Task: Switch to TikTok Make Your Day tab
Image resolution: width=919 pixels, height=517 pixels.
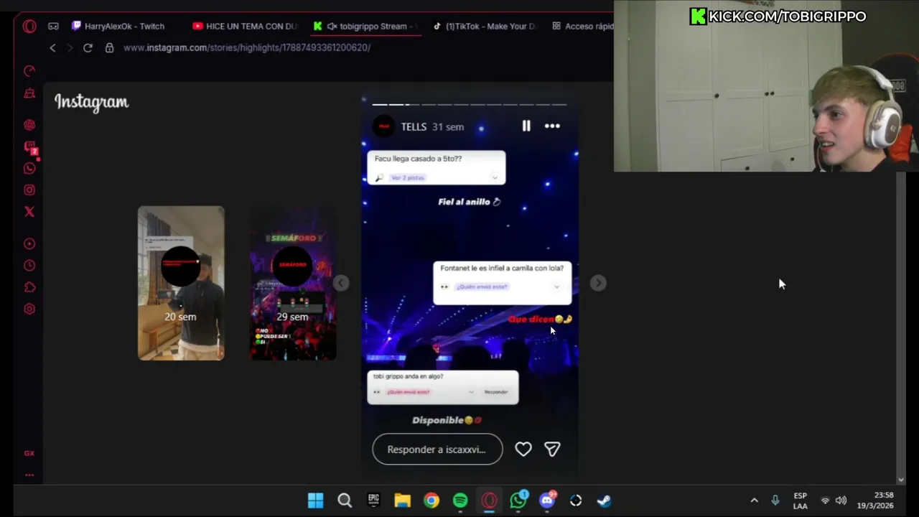Action: point(486,26)
